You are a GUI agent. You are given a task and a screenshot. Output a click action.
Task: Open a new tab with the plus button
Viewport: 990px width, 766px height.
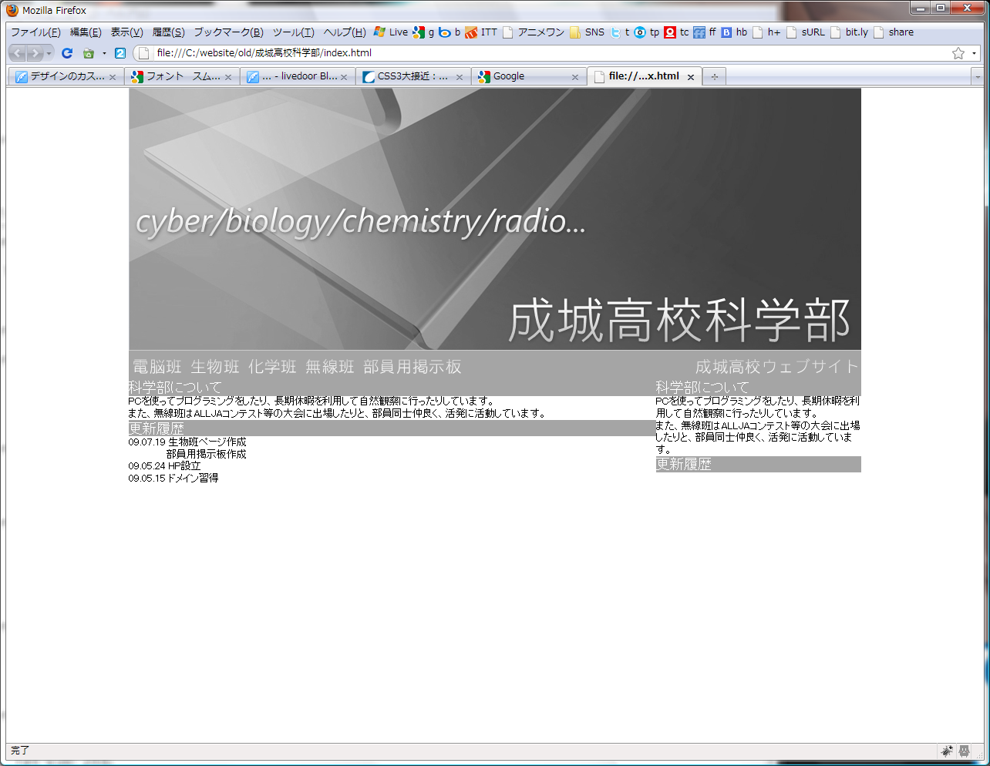click(715, 76)
